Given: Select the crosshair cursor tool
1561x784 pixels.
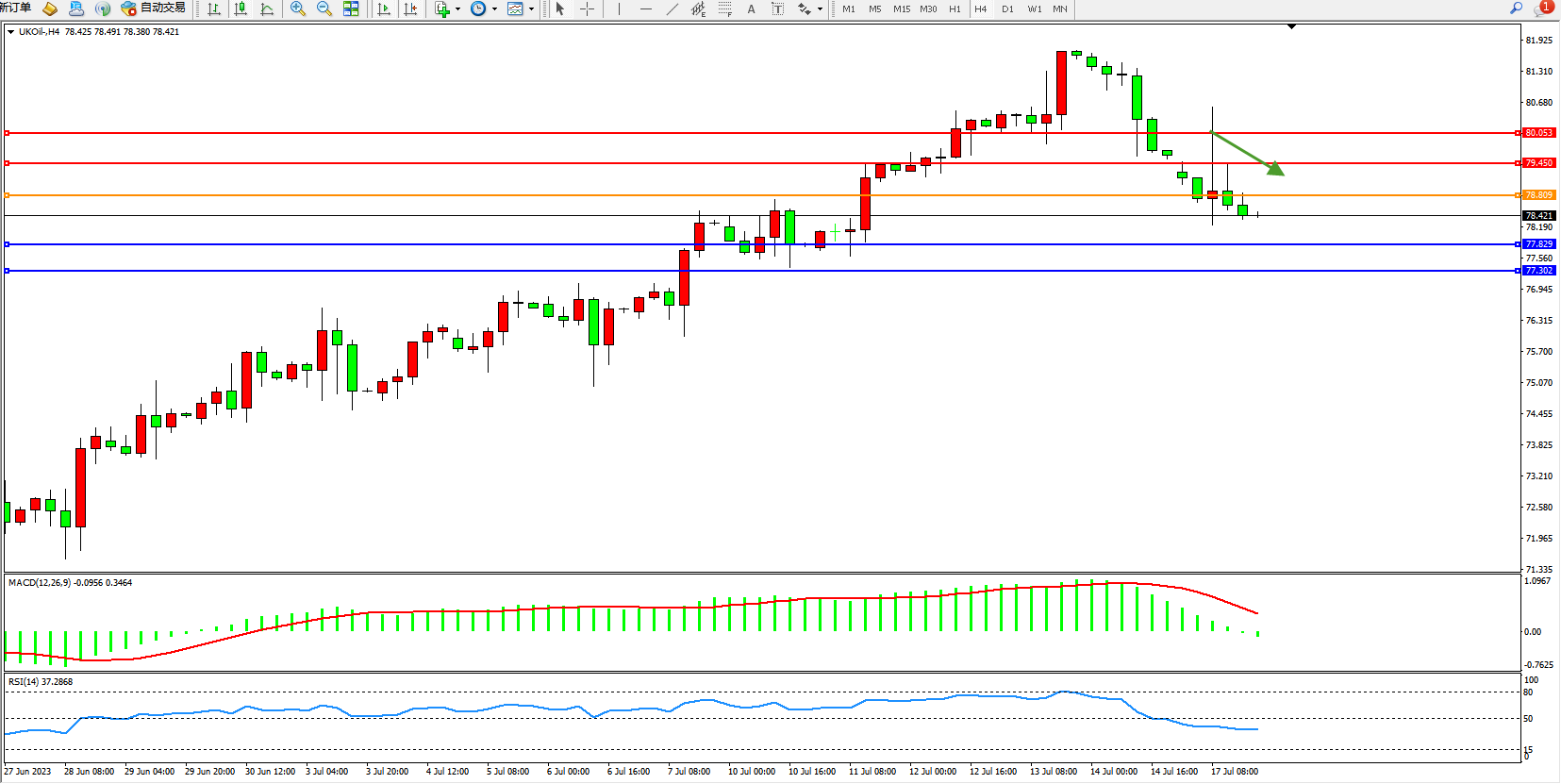Looking at the screenshot, I should (x=587, y=8).
